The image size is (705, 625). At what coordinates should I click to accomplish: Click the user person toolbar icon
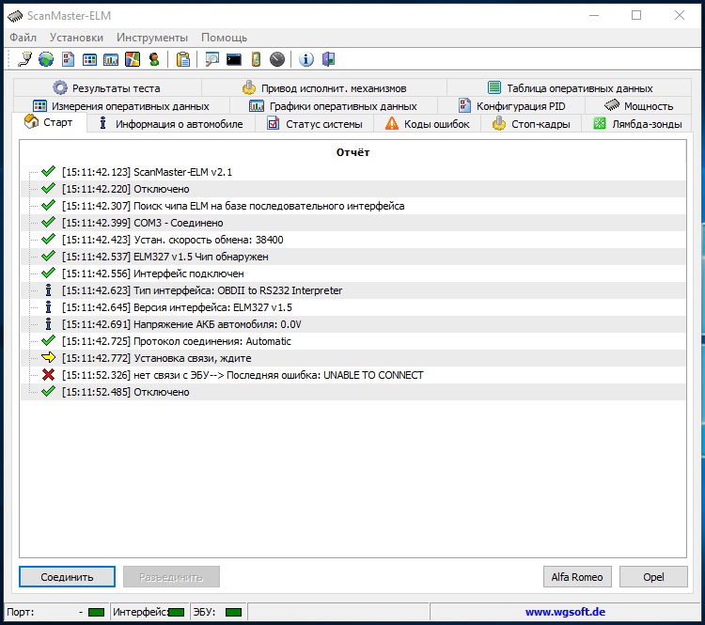tap(154, 59)
